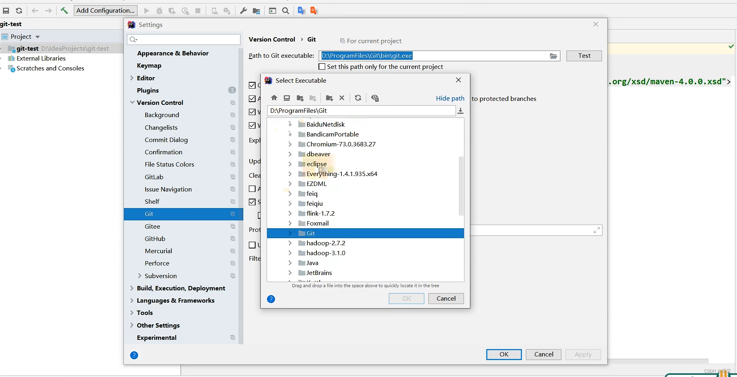Viewport: 737px width, 377px height.
Task: Click the New Folder icon in file chooser
Action: pyautogui.click(x=329, y=98)
